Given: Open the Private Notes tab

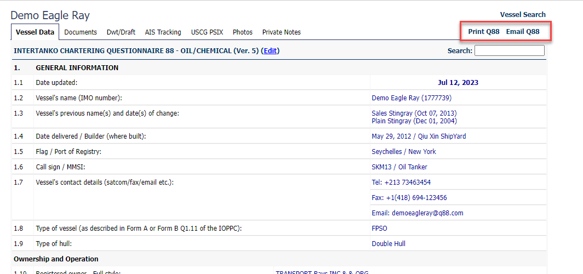Looking at the screenshot, I should [x=282, y=32].
